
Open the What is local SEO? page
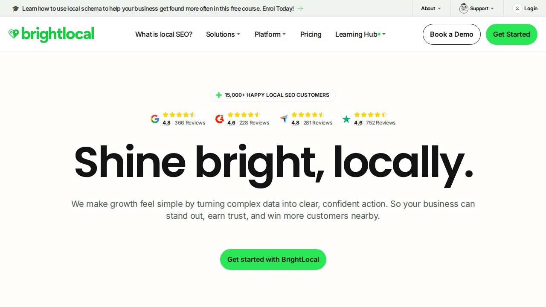pos(164,34)
